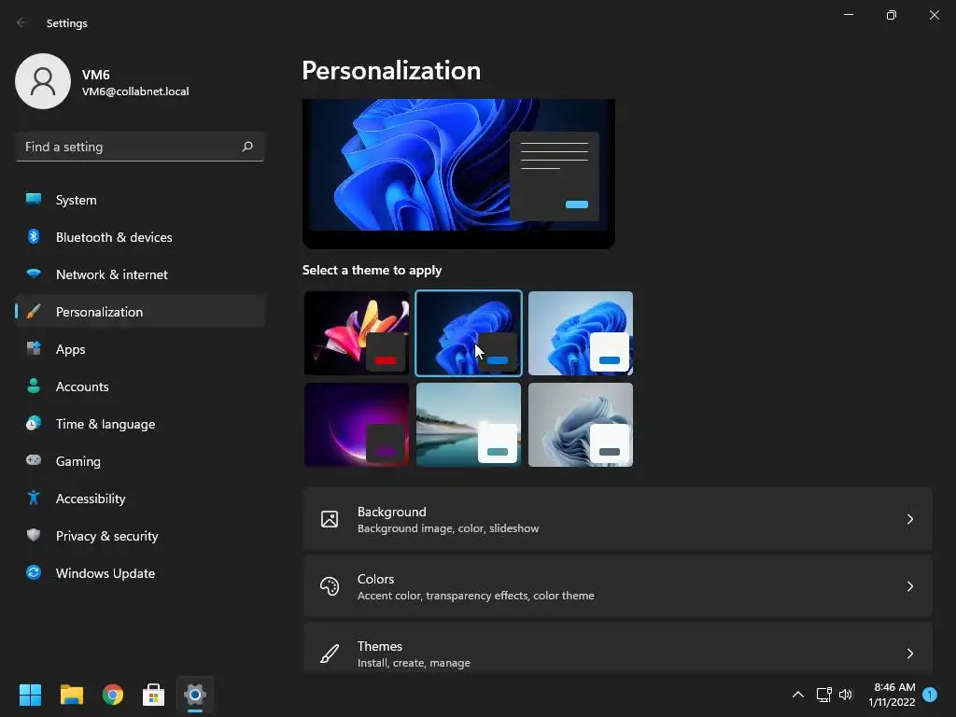This screenshot has height=717, width=956.
Task: Click the Accessibility figure icon in sidebar
Action: tap(34, 499)
